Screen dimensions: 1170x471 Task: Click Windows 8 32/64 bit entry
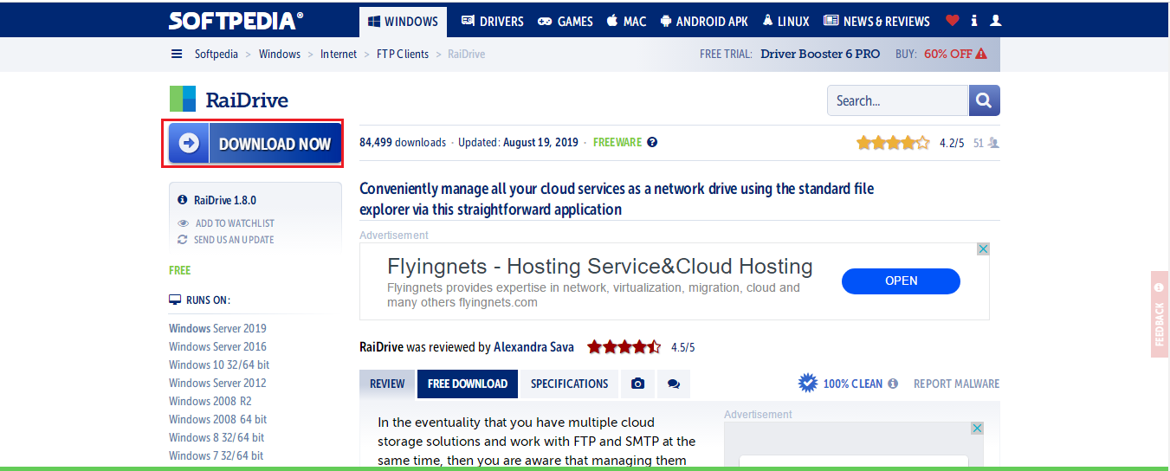pos(217,437)
